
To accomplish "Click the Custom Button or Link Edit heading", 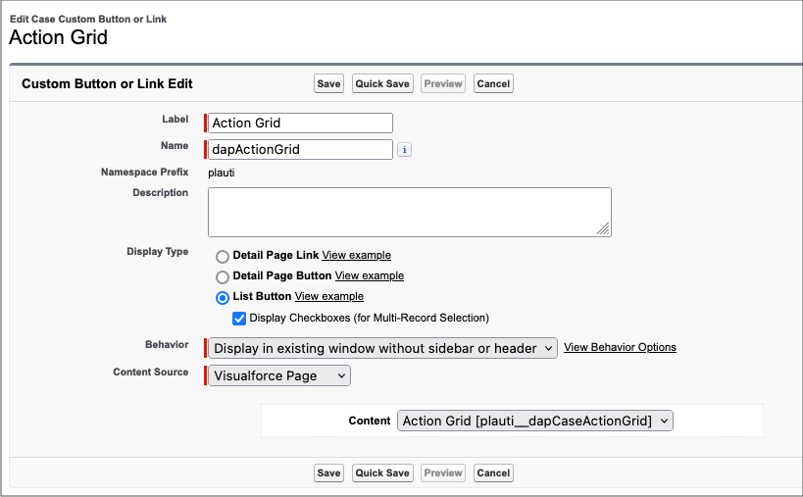I will [107, 84].
